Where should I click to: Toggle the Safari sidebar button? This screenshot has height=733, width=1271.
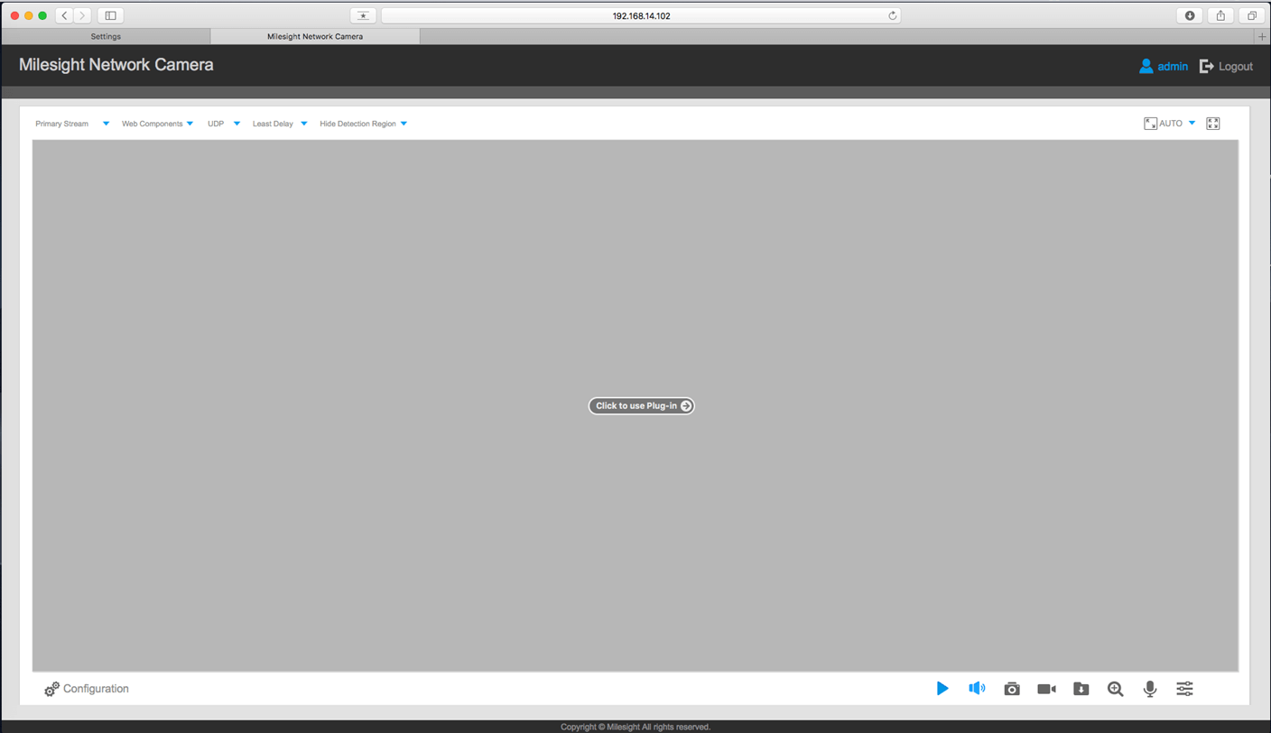point(110,15)
